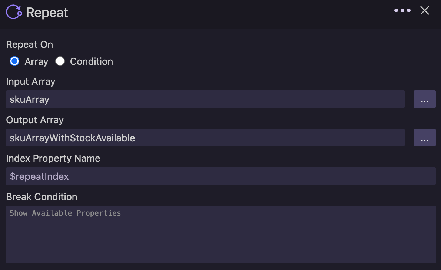
Task: Click the Repeat On section label
Action: [x=30, y=44]
